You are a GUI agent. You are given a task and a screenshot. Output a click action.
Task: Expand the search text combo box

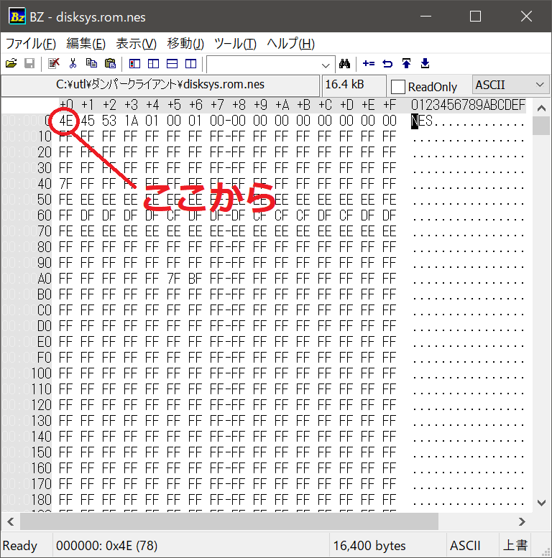(x=327, y=64)
